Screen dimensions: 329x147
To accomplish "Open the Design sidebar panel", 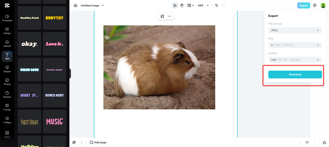I will pyautogui.click(x=7, y=31).
